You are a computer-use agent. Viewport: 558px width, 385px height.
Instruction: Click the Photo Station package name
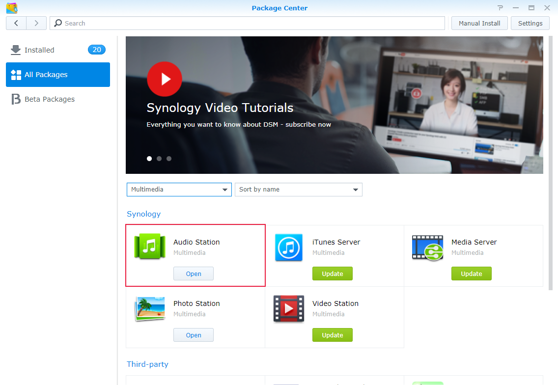tap(196, 303)
